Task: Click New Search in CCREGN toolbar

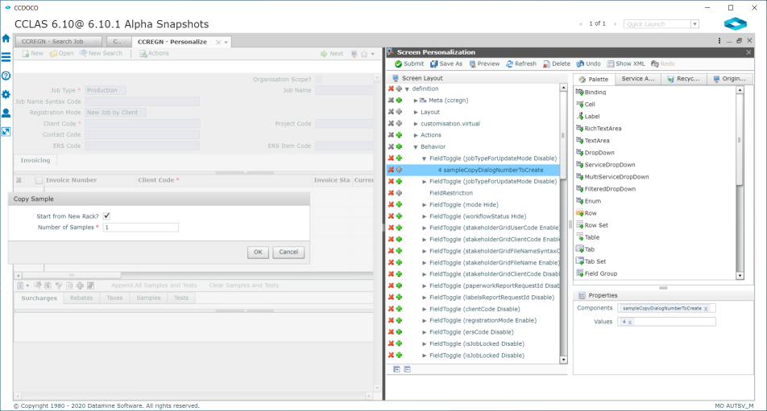Action: point(102,53)
